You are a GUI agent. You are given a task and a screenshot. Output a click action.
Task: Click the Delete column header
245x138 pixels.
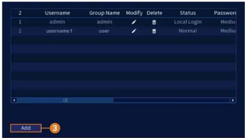point(154,13)
